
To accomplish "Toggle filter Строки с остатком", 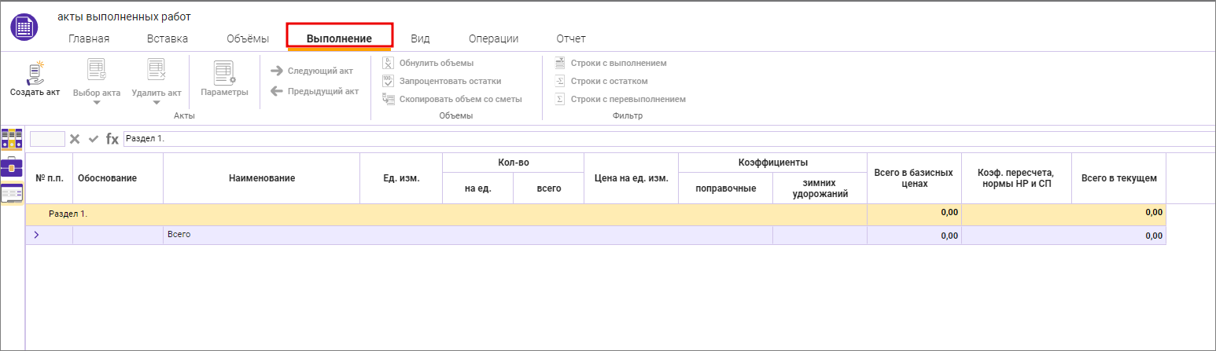I will tap(560, 81).
